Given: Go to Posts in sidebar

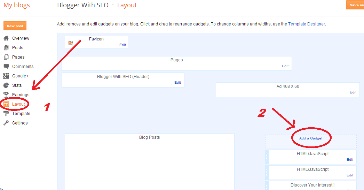Looking at the screenshot, I should click(x=18, y=48).
